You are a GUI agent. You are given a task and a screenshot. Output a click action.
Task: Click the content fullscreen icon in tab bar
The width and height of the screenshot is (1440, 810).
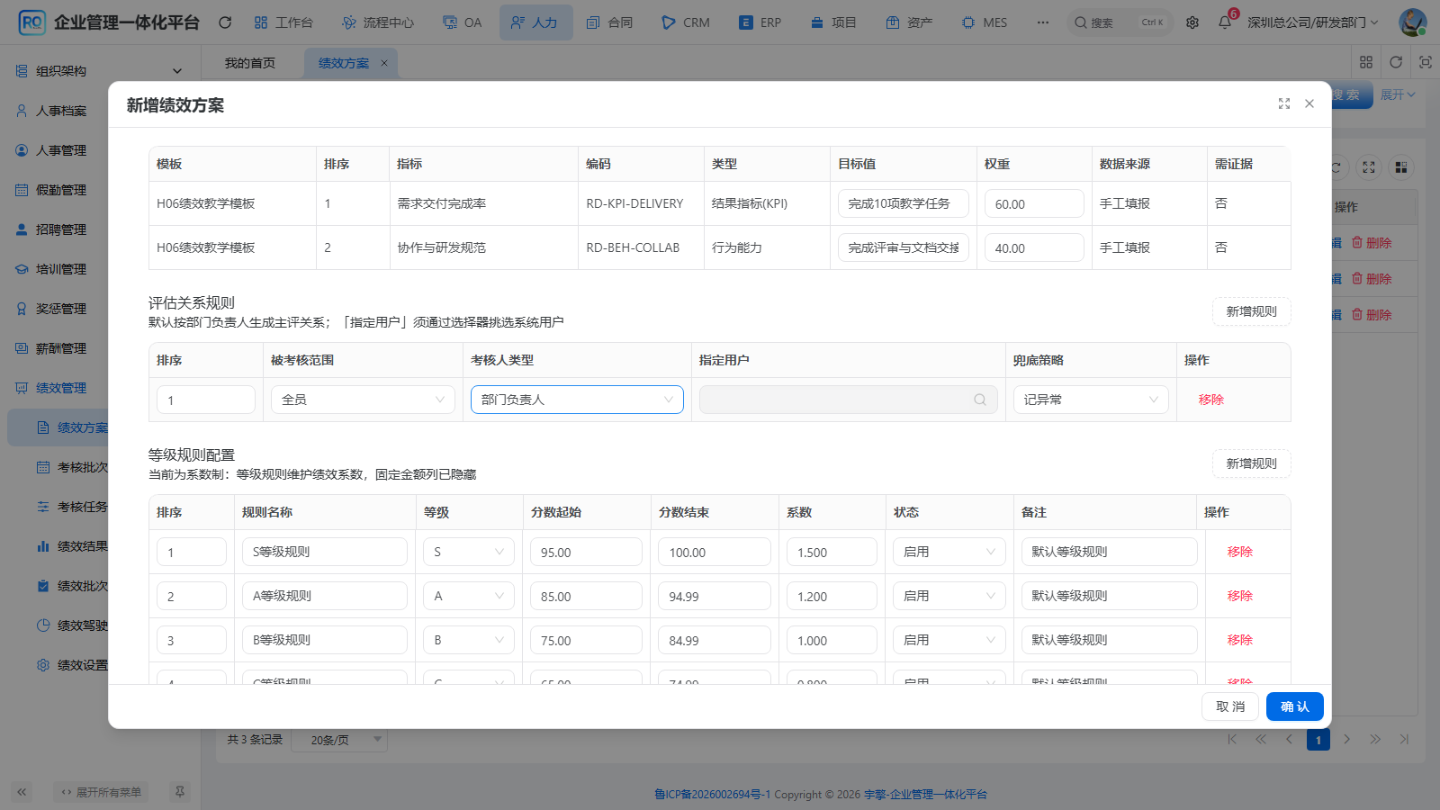click(x=1426, y=62)
